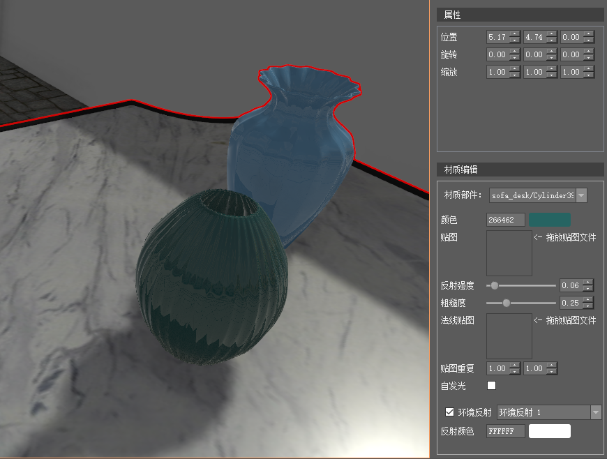Decrease position Y value with down arrow
Screen dimensions: 607x459
[552, 40]
